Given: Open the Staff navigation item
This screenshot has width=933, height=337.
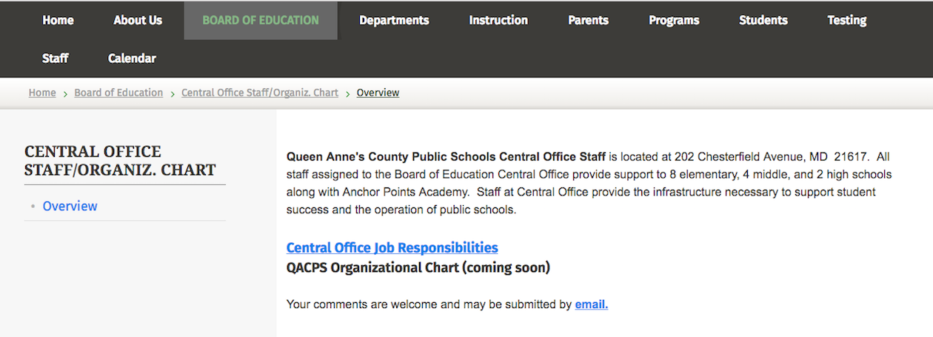Looking at the screenshot, I should point(56,58).
